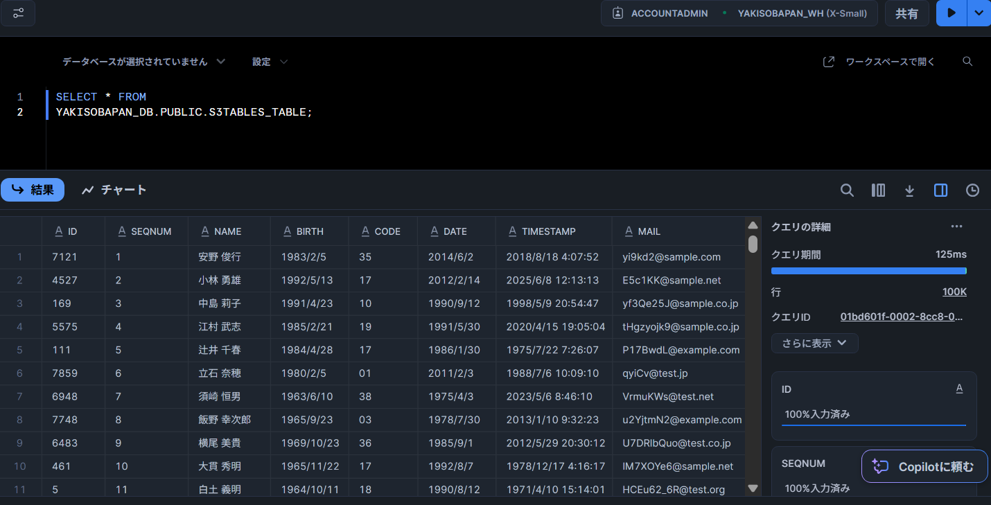Select timestamp cell 2020/4/15 19:05:04
Image resolution: width=991 pixels, height=505 pixels.
(554, 327)
